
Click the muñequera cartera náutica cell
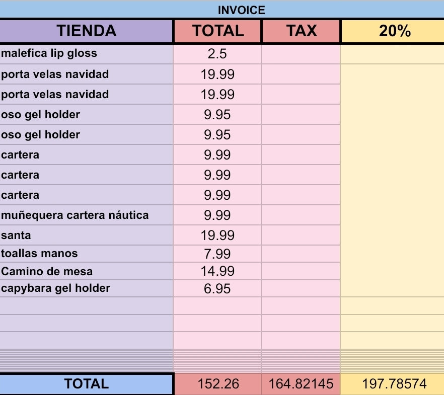(x=87, y=215)
